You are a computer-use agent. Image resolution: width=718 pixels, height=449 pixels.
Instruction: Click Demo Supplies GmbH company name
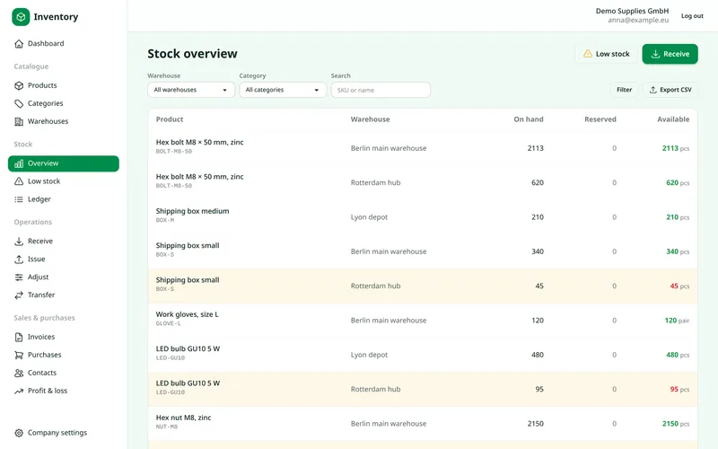[632, 11]
